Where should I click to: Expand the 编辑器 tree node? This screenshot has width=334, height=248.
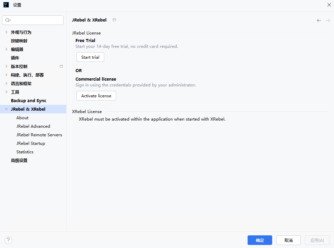[x=6, y=49]
